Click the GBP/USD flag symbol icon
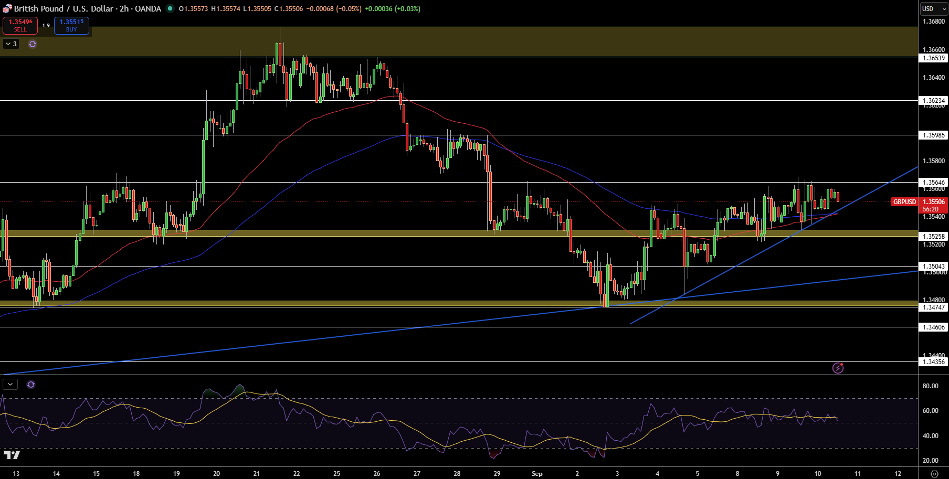The image size is (949, 479). coord(7,8)
